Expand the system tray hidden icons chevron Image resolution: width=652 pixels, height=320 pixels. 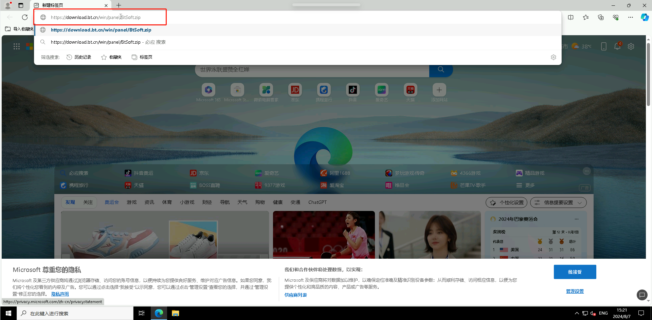click(577, 313)
